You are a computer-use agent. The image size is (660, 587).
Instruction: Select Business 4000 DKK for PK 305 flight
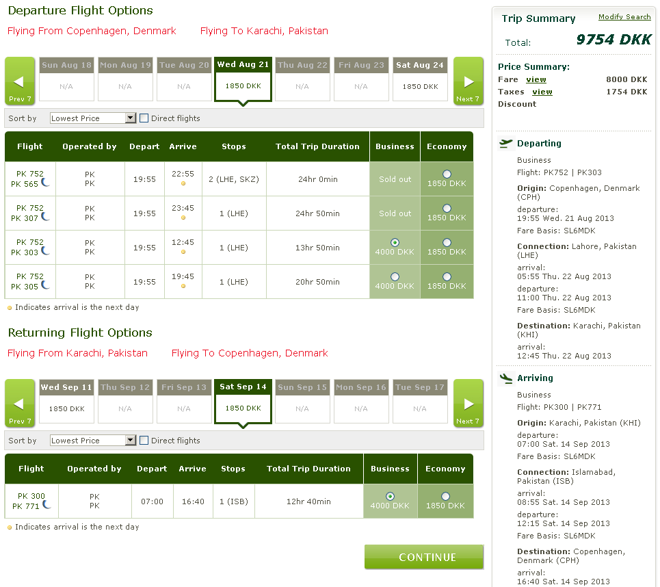pos(395,277)
